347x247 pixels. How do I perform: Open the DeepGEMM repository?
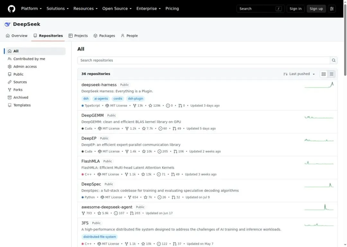[x=93, y=115]
